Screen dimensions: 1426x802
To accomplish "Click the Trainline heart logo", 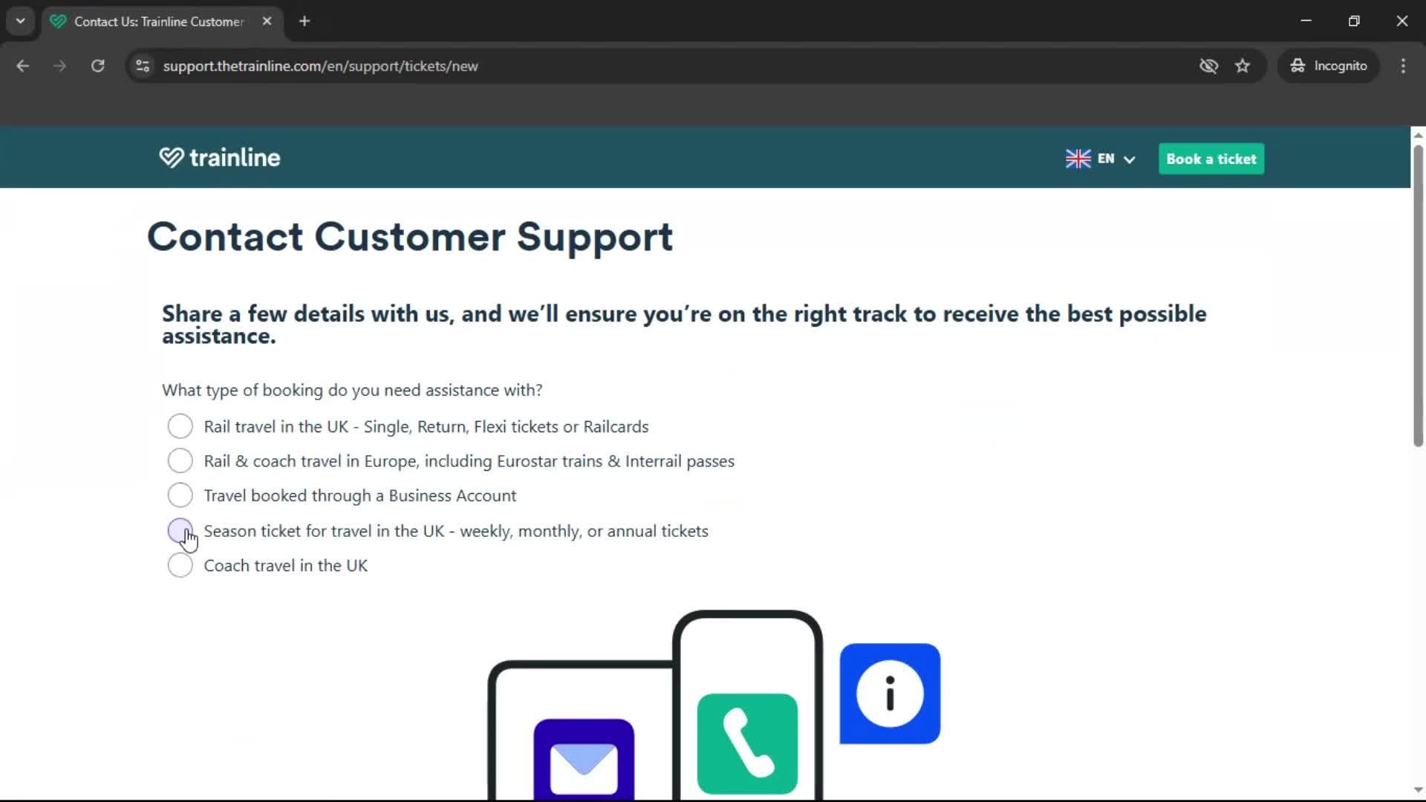I will click(170, 157).
